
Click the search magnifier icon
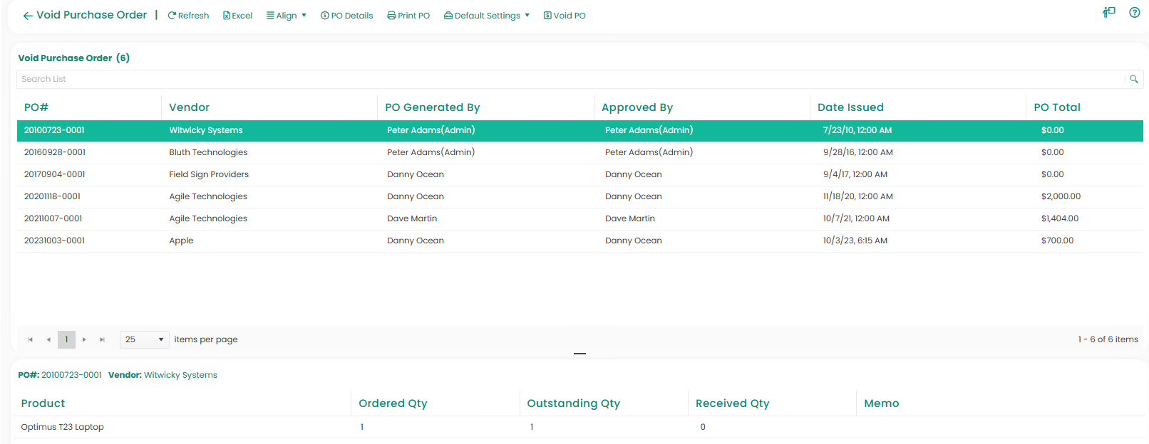tap(1133, 79)
